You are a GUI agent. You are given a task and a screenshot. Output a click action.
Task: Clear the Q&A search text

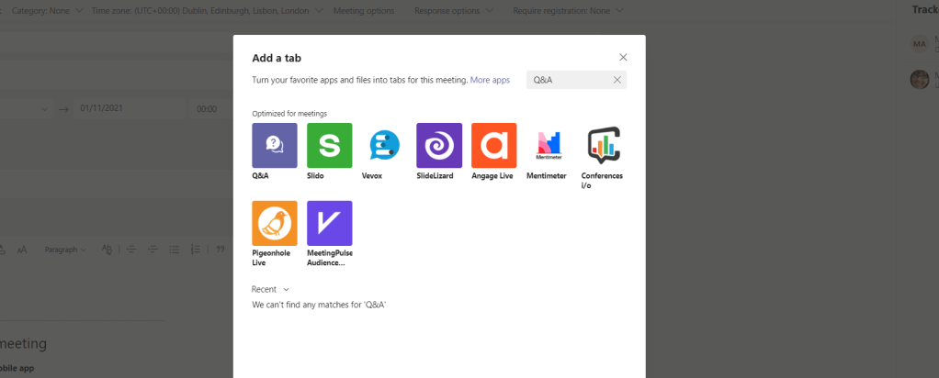[x=617, y=81]
